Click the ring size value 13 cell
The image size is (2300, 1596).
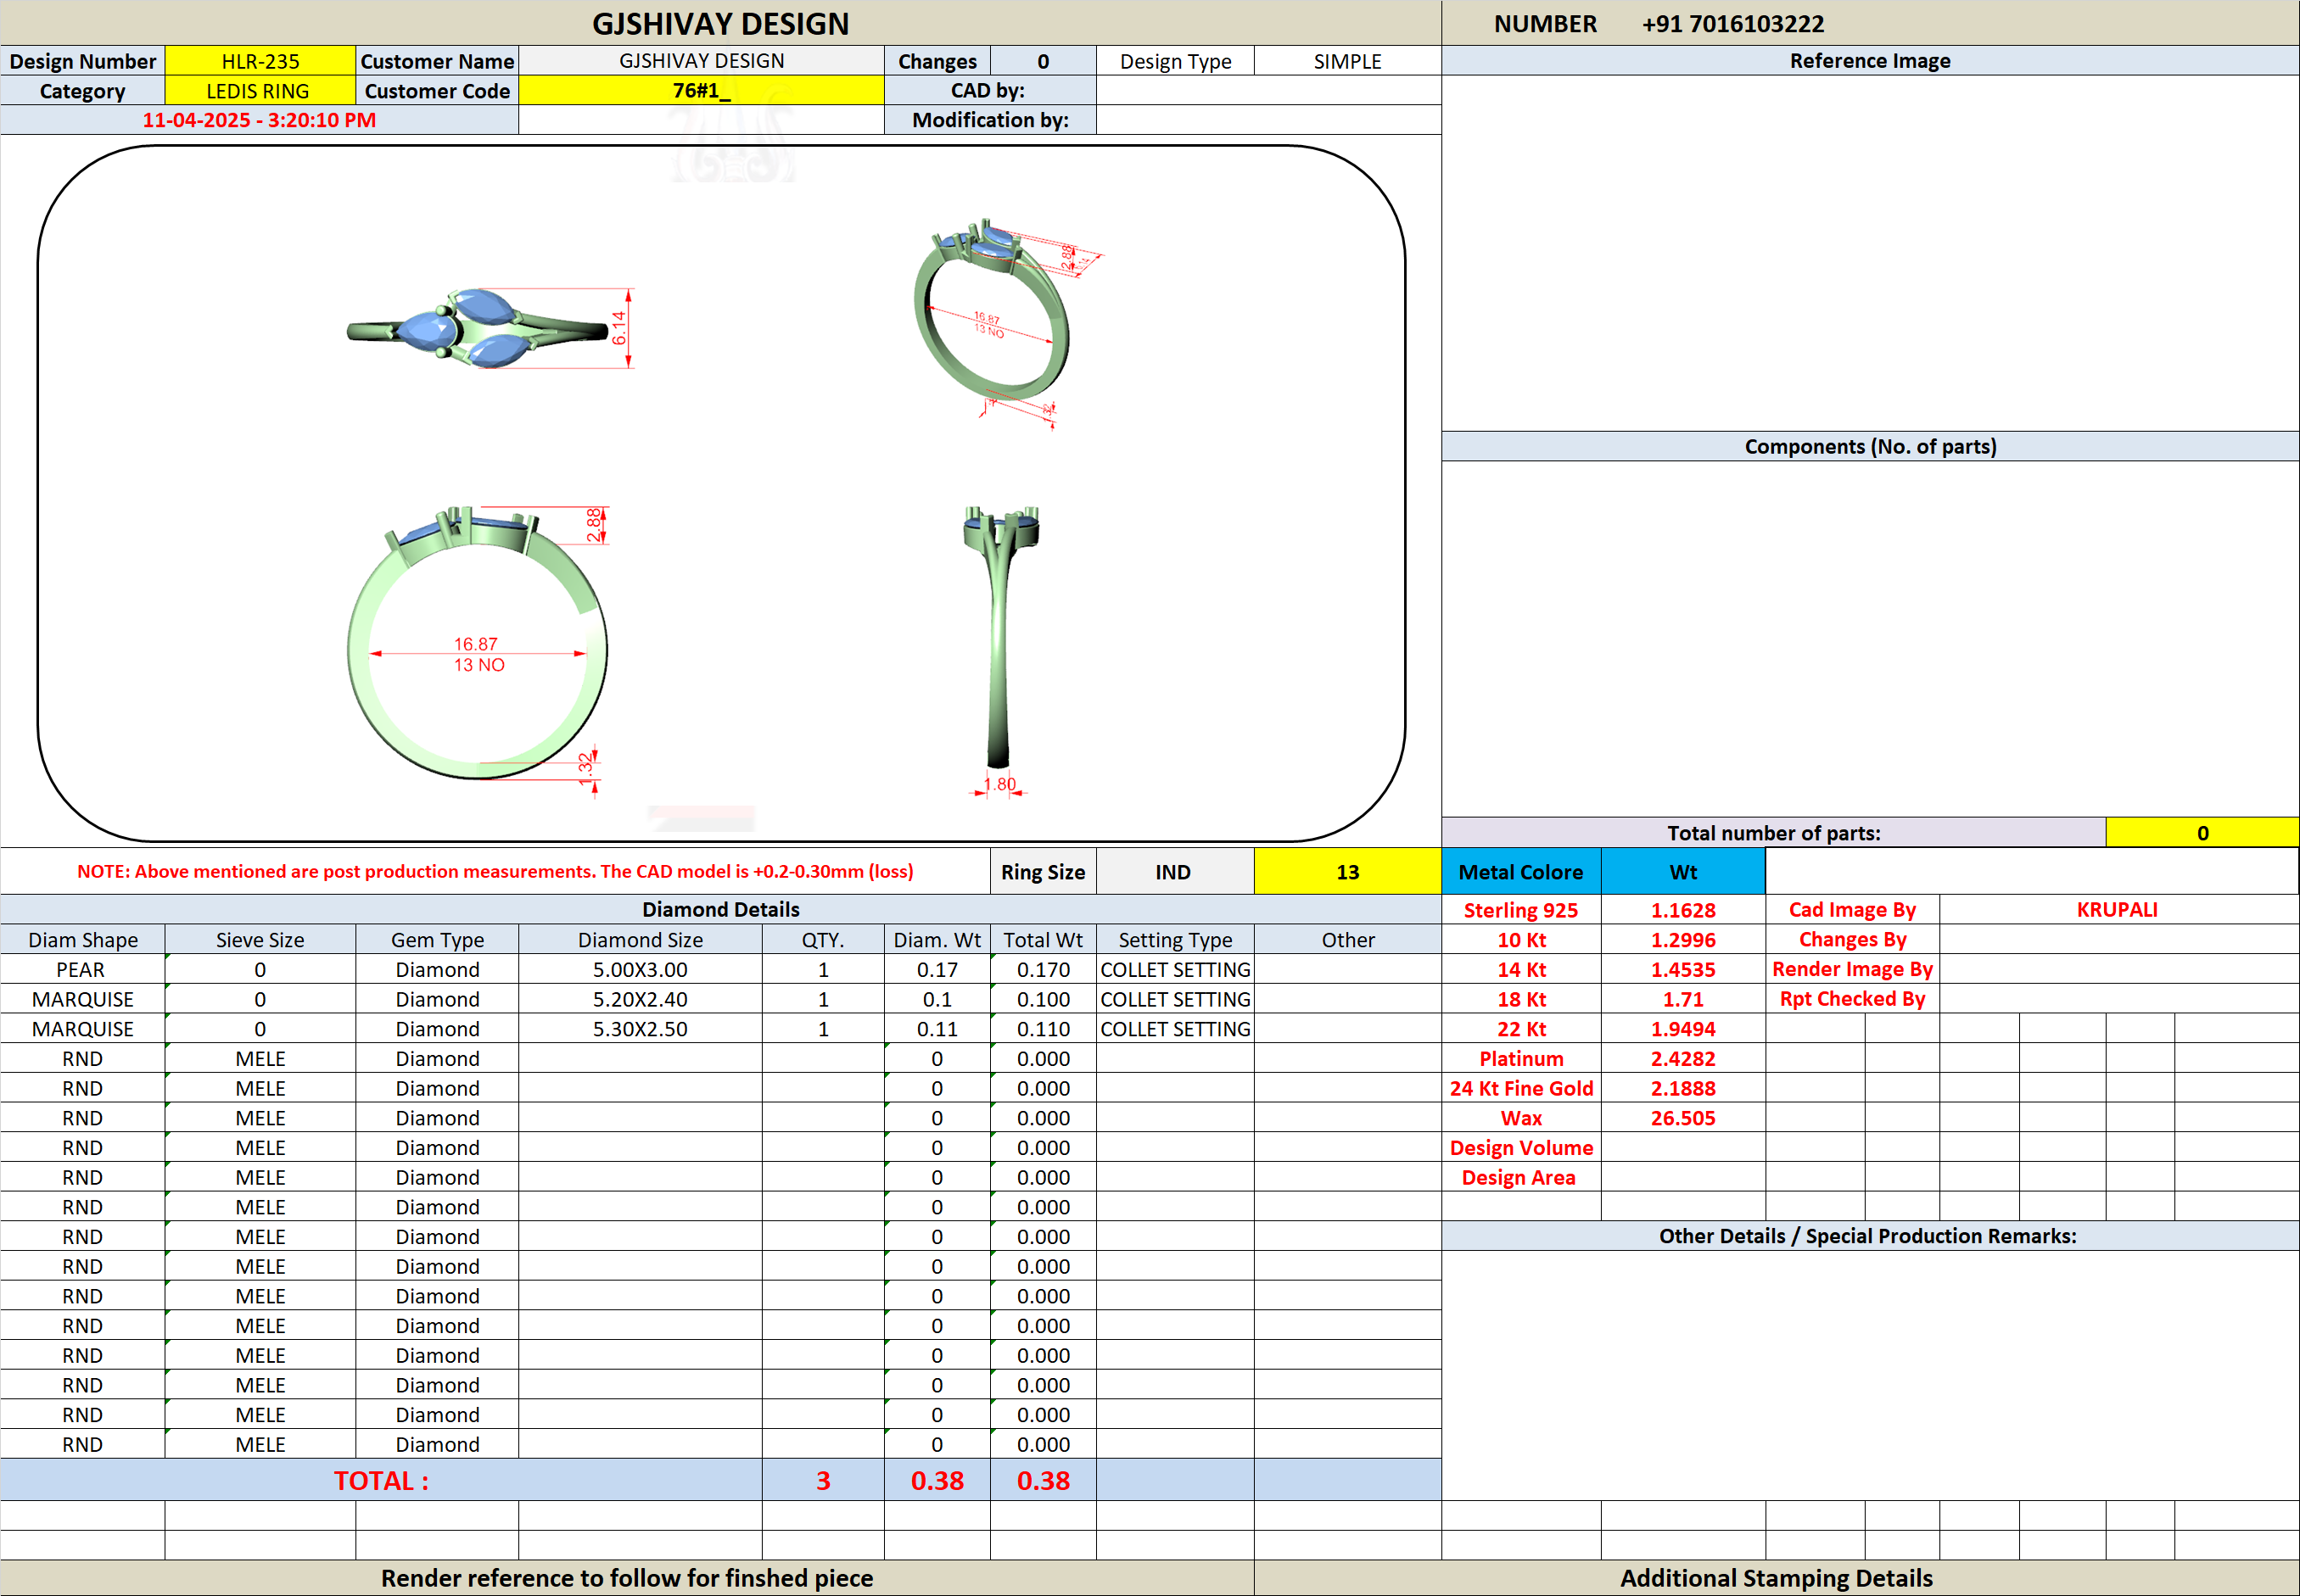point(1347,872)
